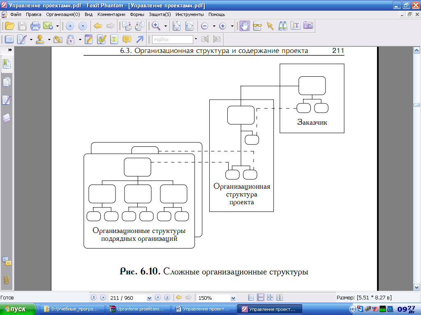Viewport: 421px width, 315px height.
Task: Go to next page with toolbar down arrow
Action: click(83, 26)
